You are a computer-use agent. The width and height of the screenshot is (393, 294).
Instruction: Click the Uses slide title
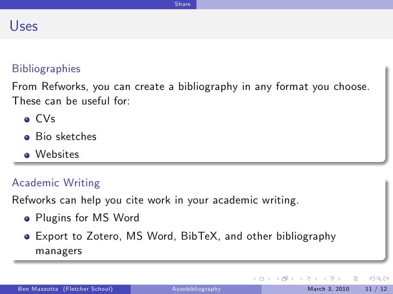pyautogui.click(x=24, y=26)
